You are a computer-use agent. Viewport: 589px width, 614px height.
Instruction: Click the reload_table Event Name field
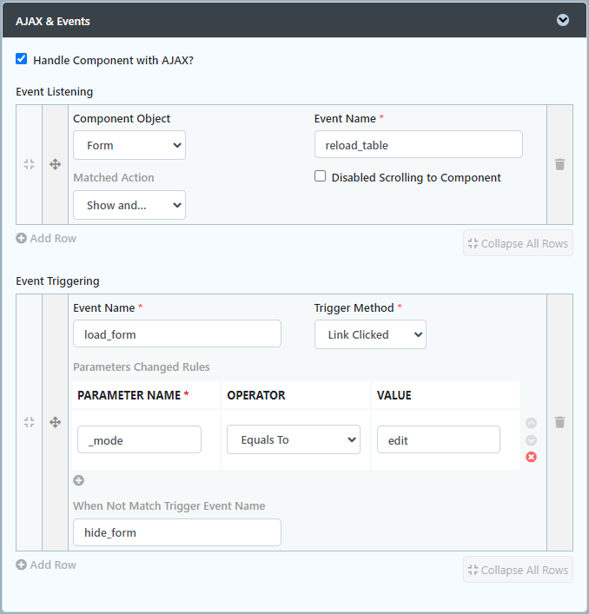point(418,145)
